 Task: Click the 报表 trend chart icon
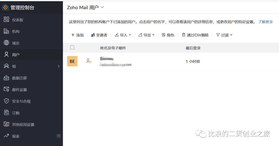[6, 136]
